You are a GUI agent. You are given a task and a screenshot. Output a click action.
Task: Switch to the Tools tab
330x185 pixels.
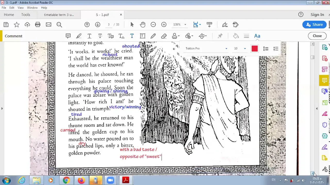[26, 15]
